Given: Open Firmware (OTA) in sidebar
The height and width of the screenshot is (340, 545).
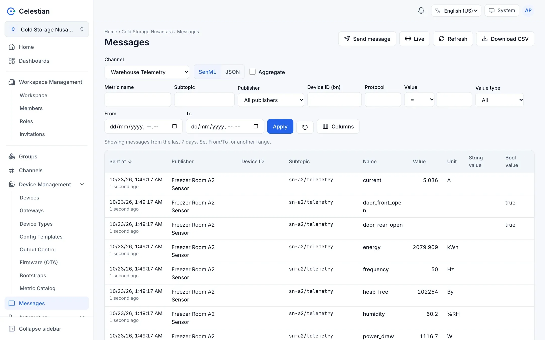Looking at the screenshot, I should point(39,262).
